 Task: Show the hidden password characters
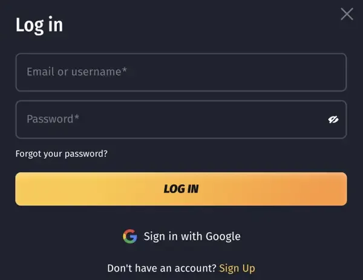333,119
